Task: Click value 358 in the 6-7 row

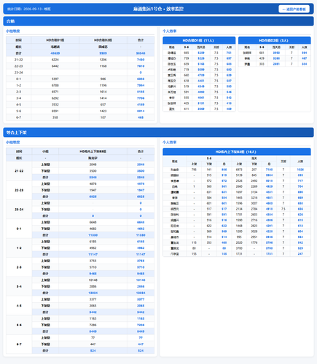Action: [x=55, y=117]
